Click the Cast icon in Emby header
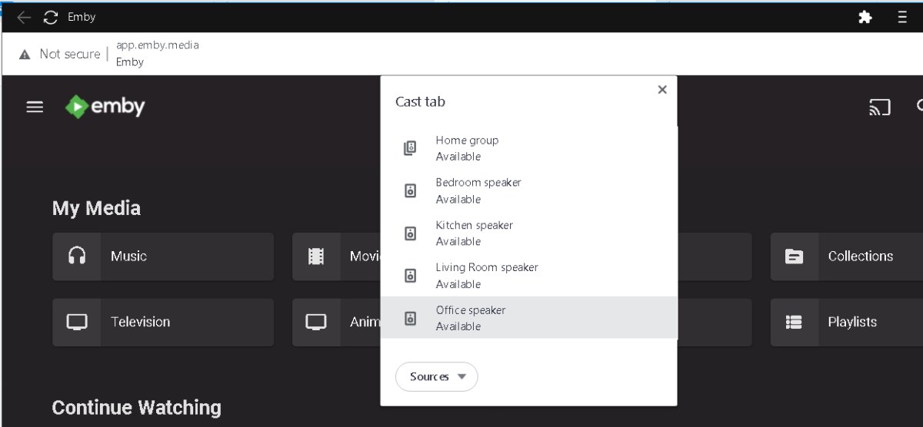923x427 pixels. [x=879, y=108]
